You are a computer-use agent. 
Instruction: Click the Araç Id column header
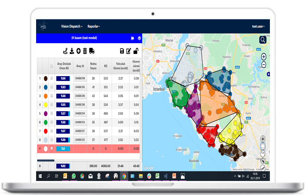pos(80,66)
